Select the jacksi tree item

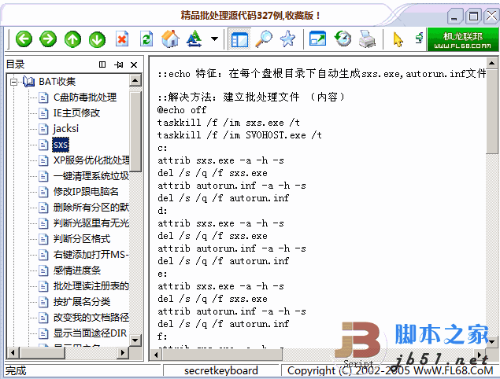(65, 128)
